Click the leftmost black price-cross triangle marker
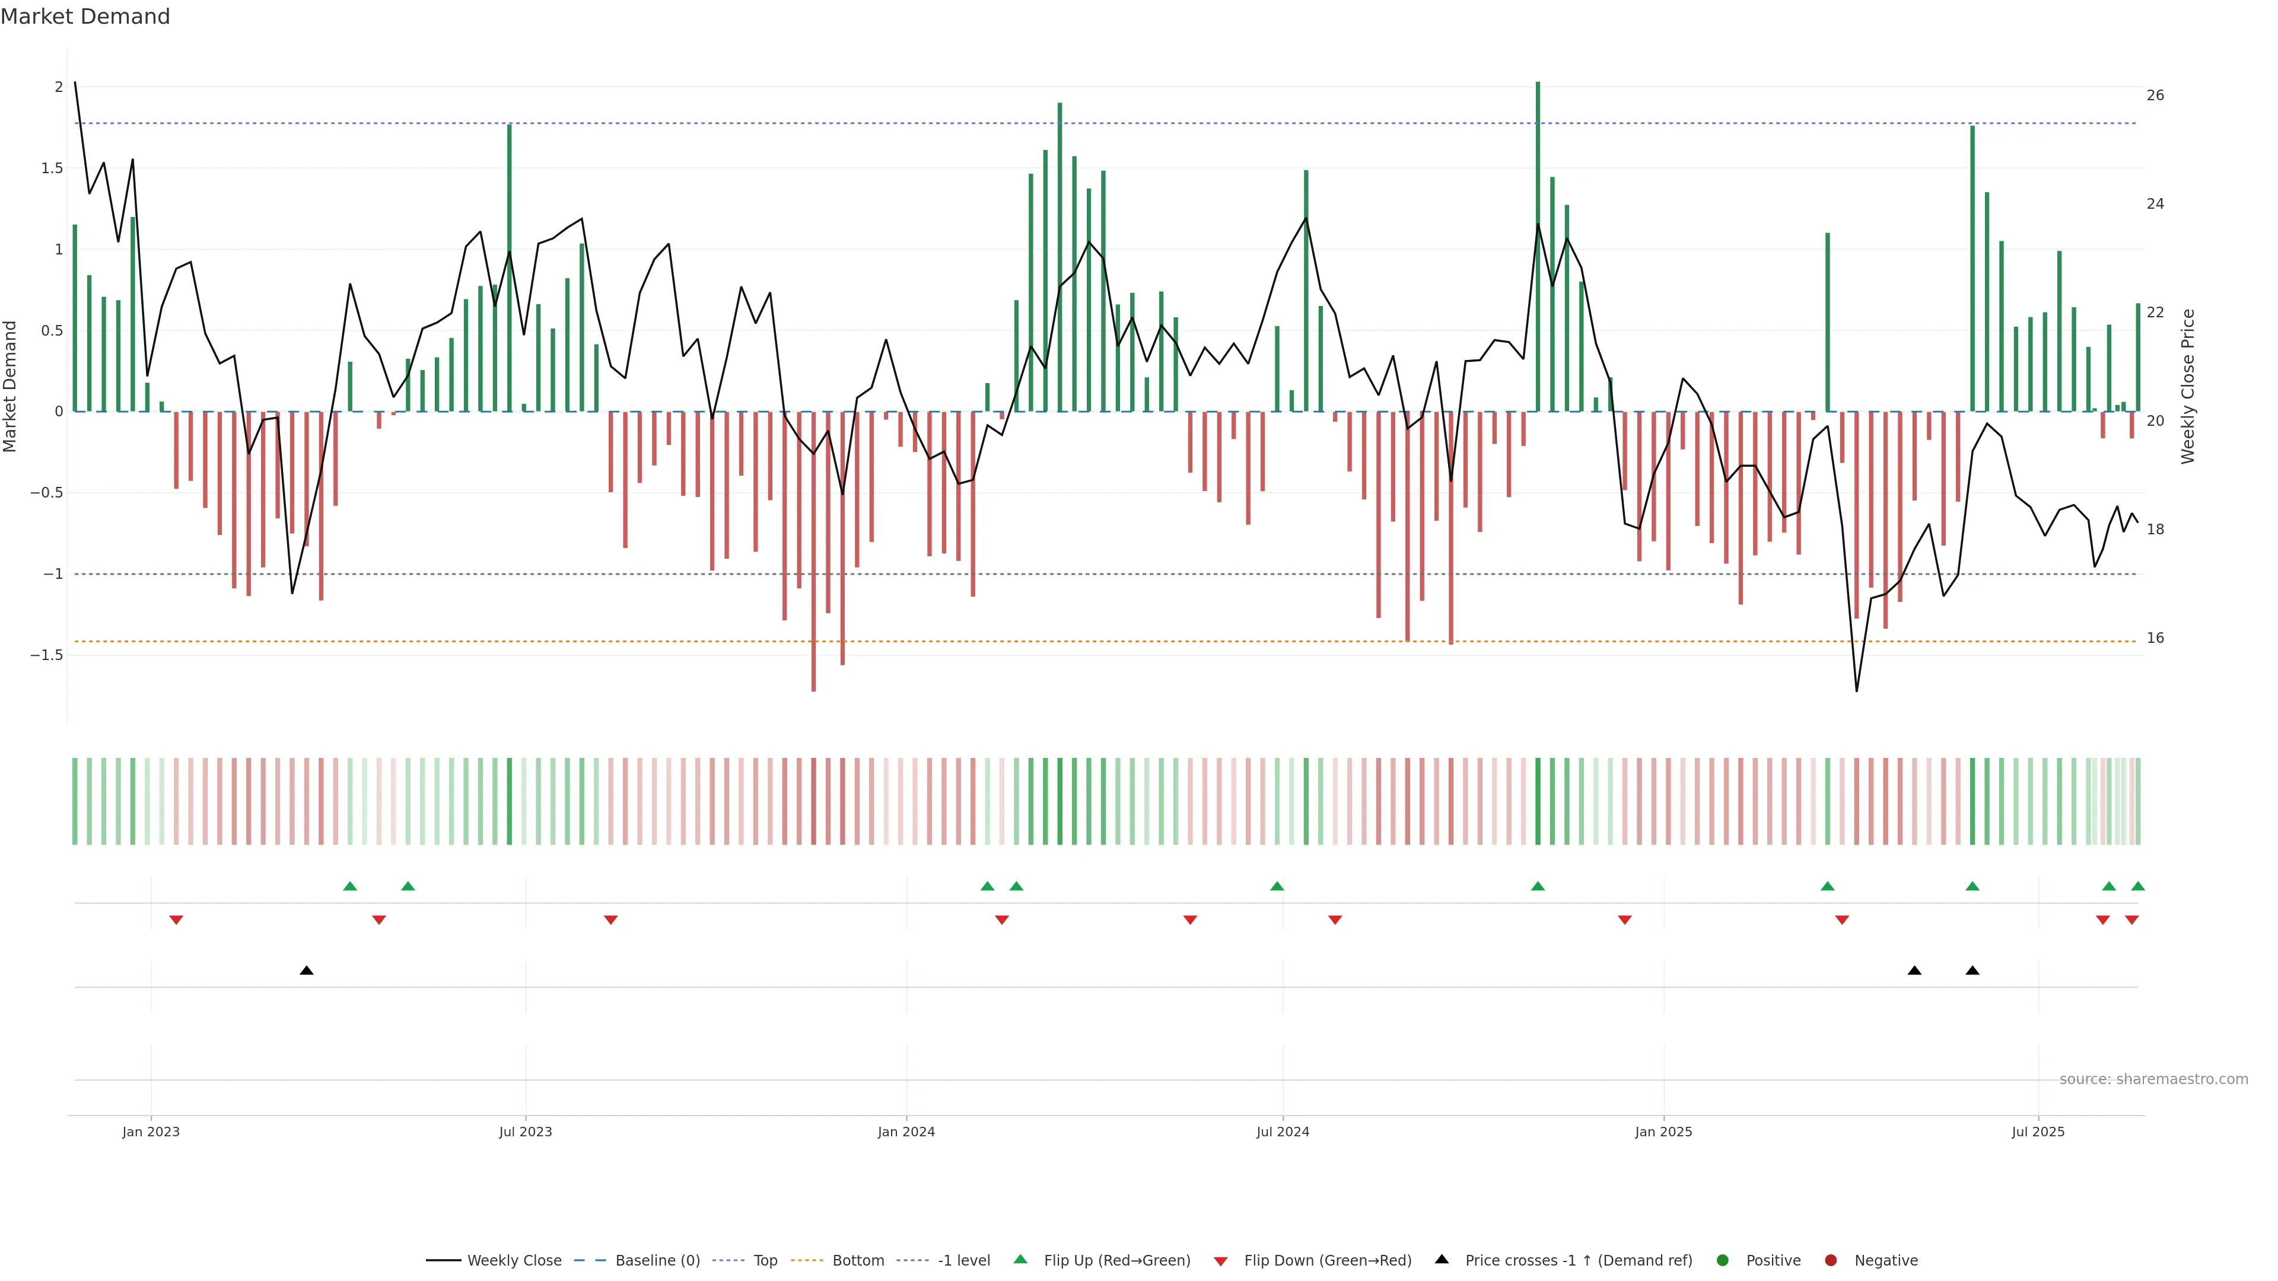2278x1281 pixels. coord(306,971)
